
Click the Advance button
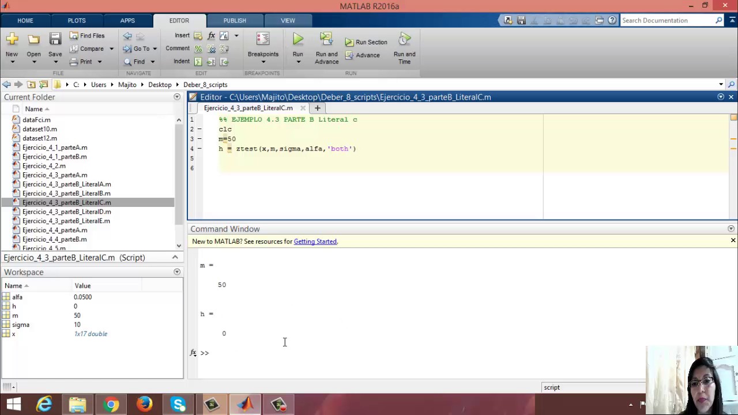pos(362,55)
